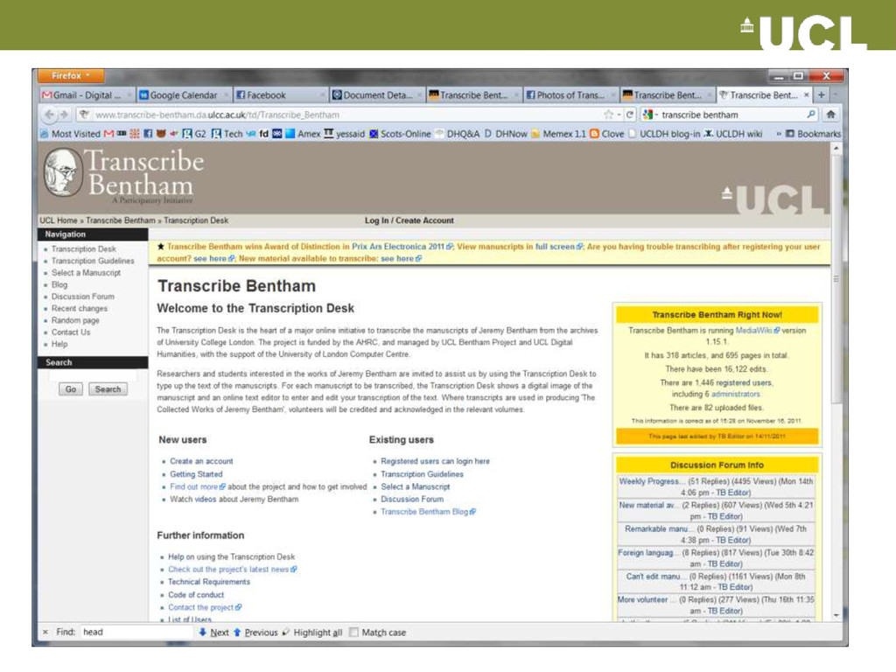This screenshot has height=672, width=896.
Task: Open the Bookmarks menu at toolbar end
Action: coord(813,134)
